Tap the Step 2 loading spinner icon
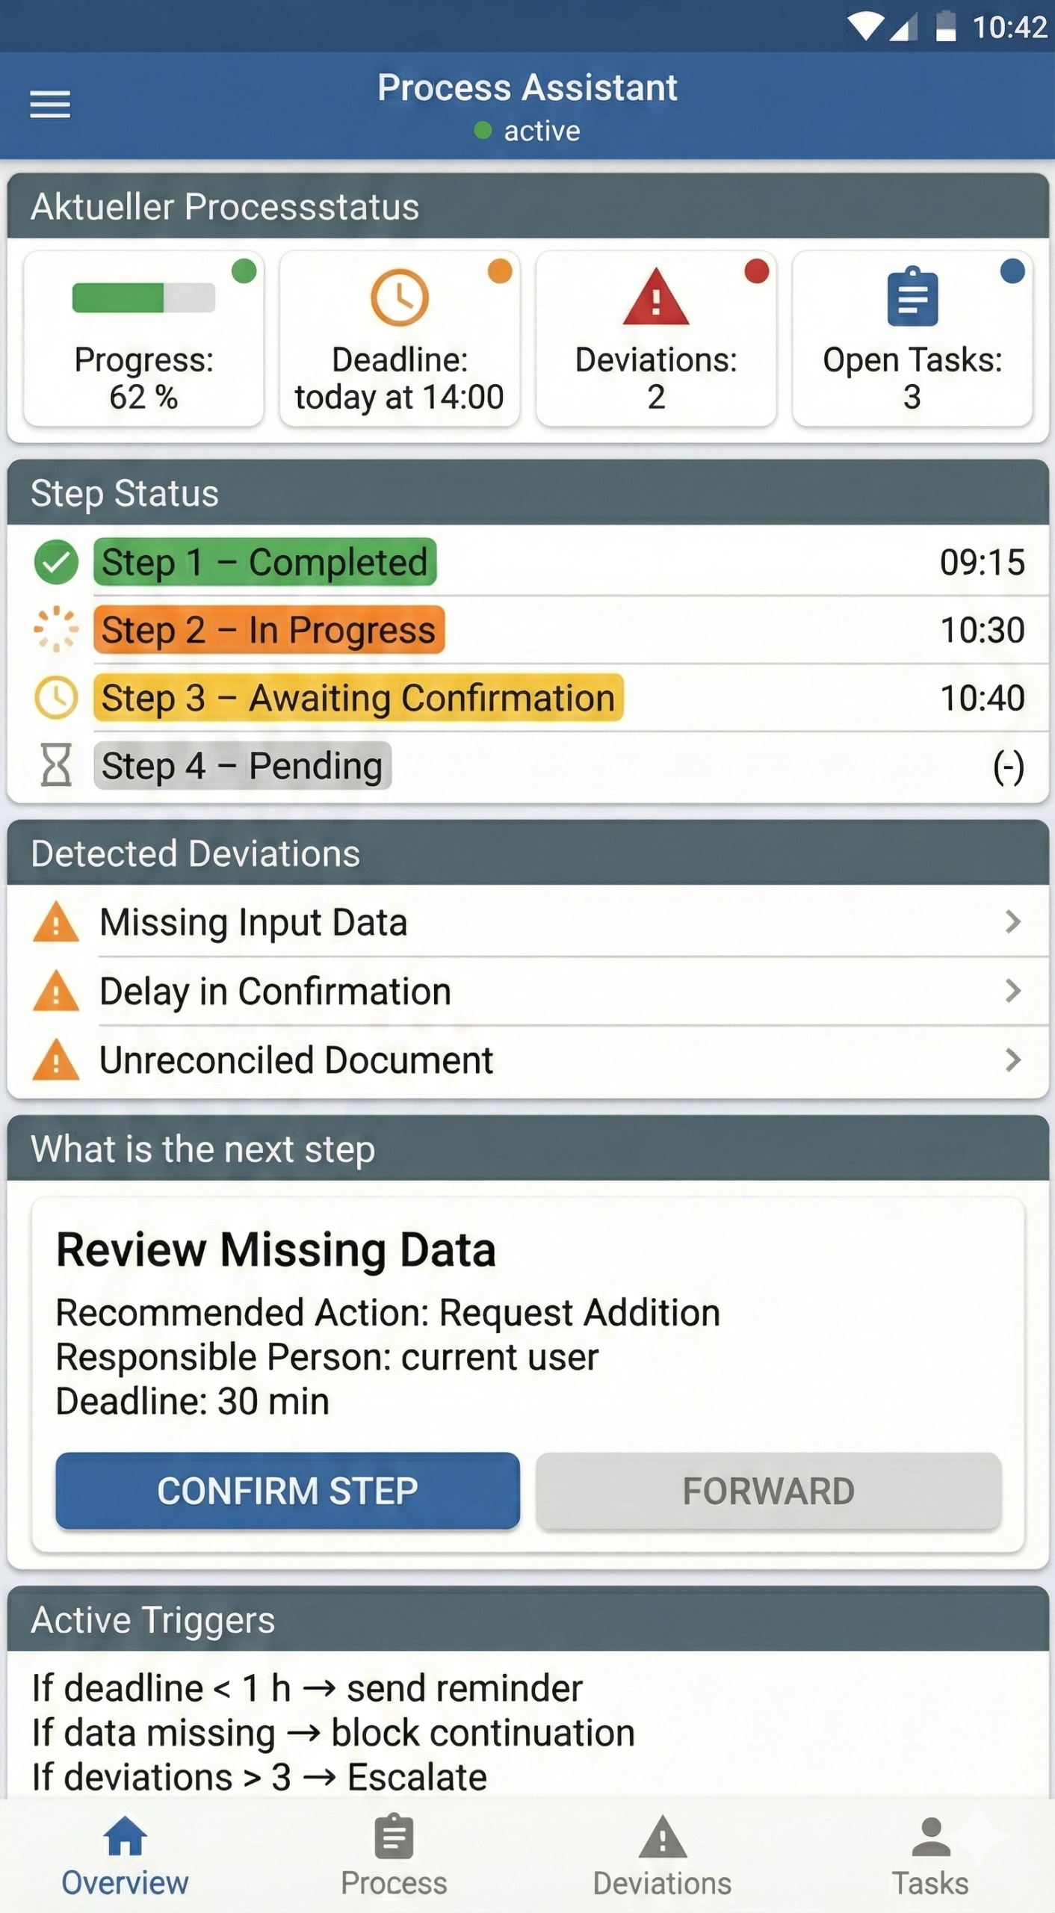Image resolution: width=1055 pixels, height=1913 pixels. point(56,629)
